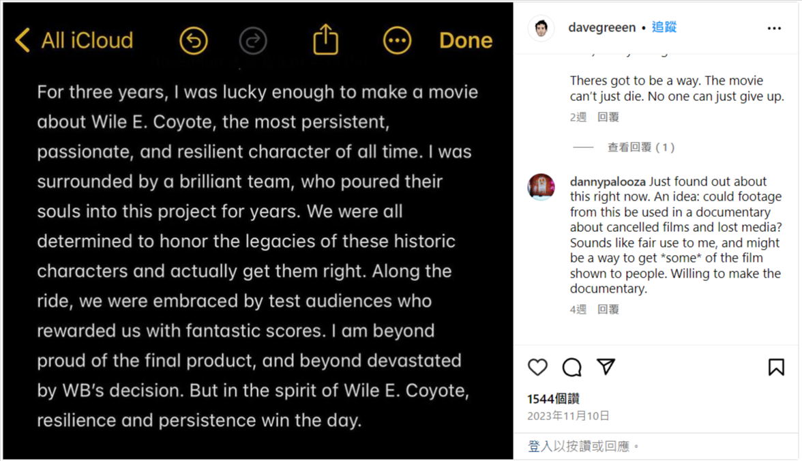Open the davegreeen username link
Image resolution: width=802 pixels, height=461 pixels.
[x=601, y=28]
